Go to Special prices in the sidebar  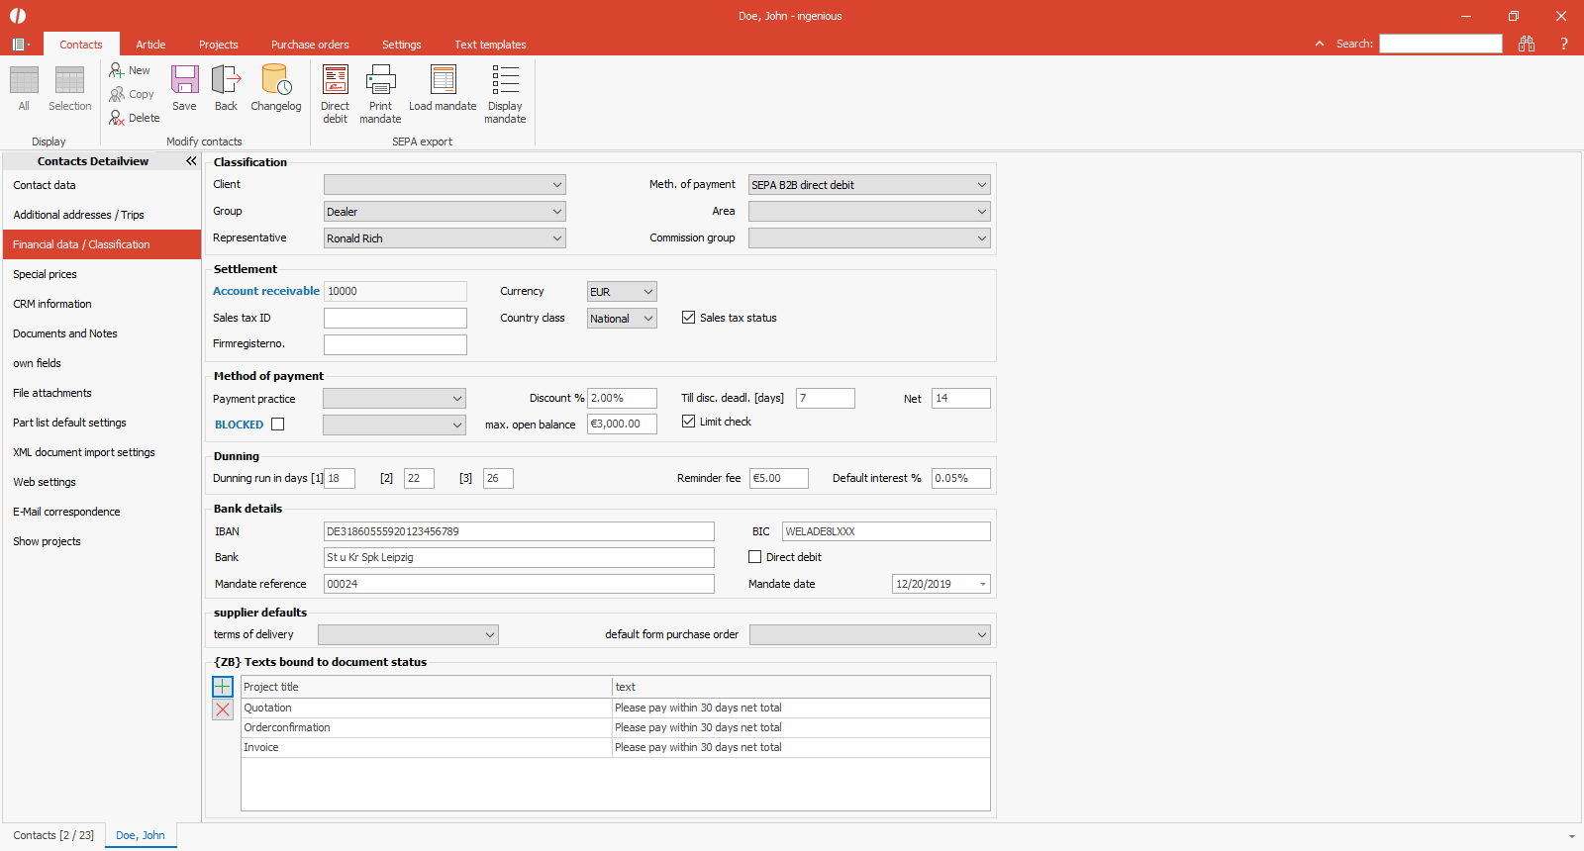(x=45, y=274)
